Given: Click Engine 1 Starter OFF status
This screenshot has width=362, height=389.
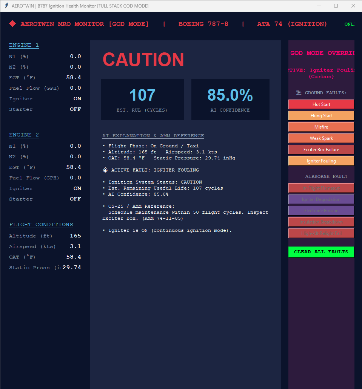Looking at the screenshot, I should pyautogui.click(x=75, y=109).
